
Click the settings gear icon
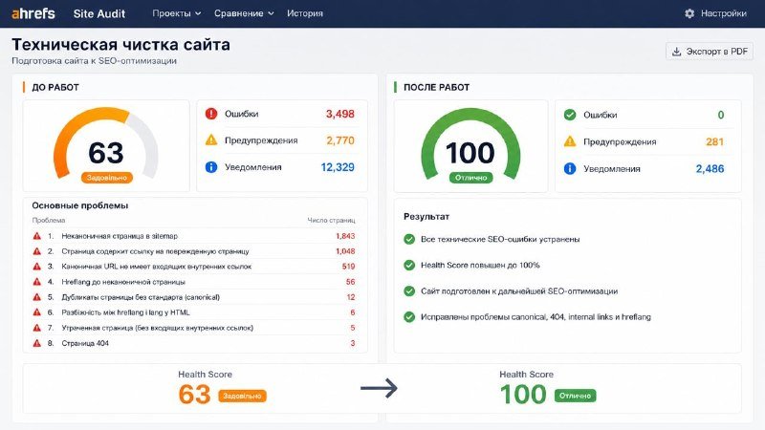pos(689,13)
